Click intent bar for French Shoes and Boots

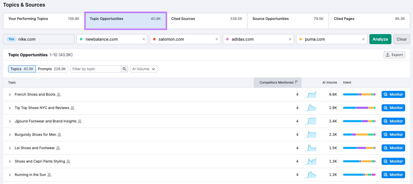359,94
